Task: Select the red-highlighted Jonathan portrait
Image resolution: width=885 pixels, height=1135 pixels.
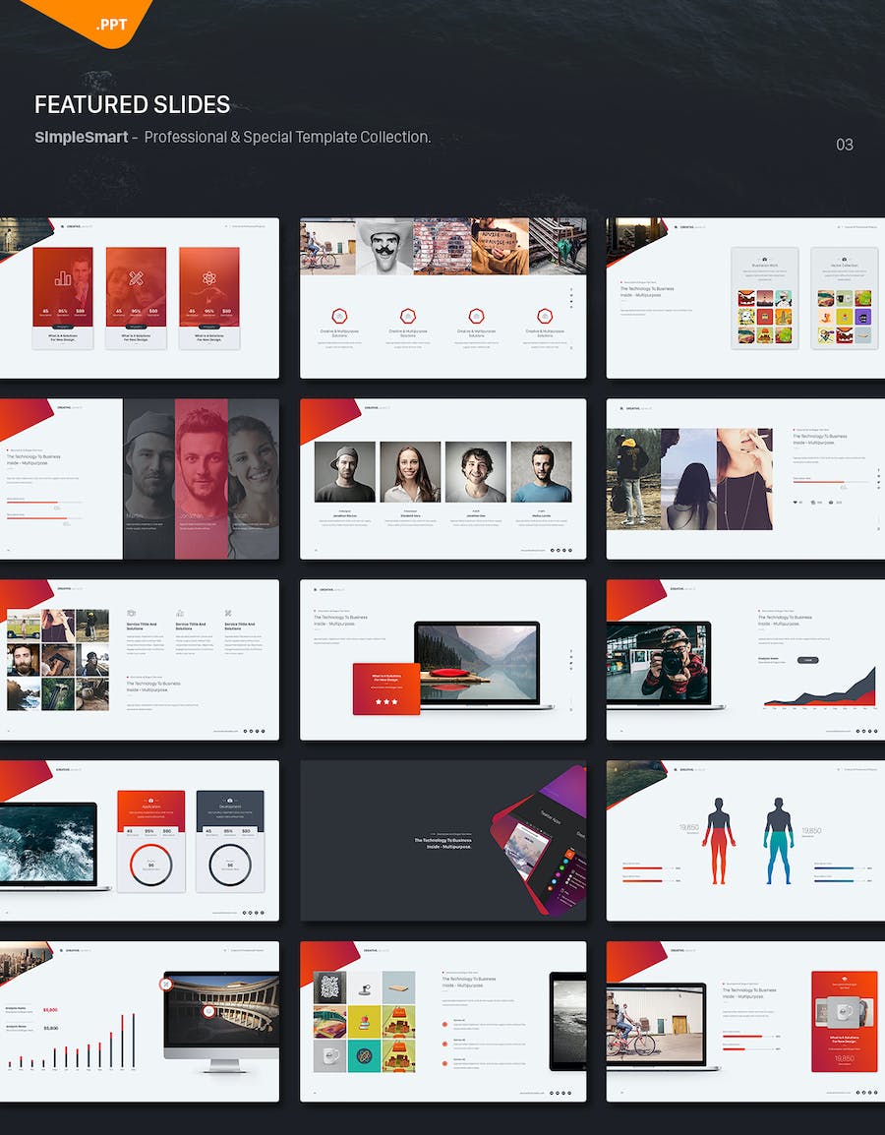Action: tap(202, 478)
